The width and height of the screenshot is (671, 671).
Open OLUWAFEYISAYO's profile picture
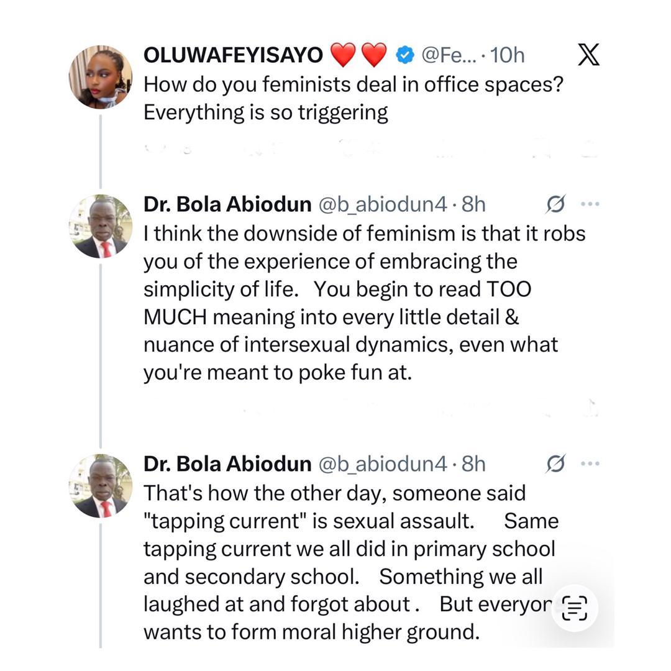tap(100, 77)
